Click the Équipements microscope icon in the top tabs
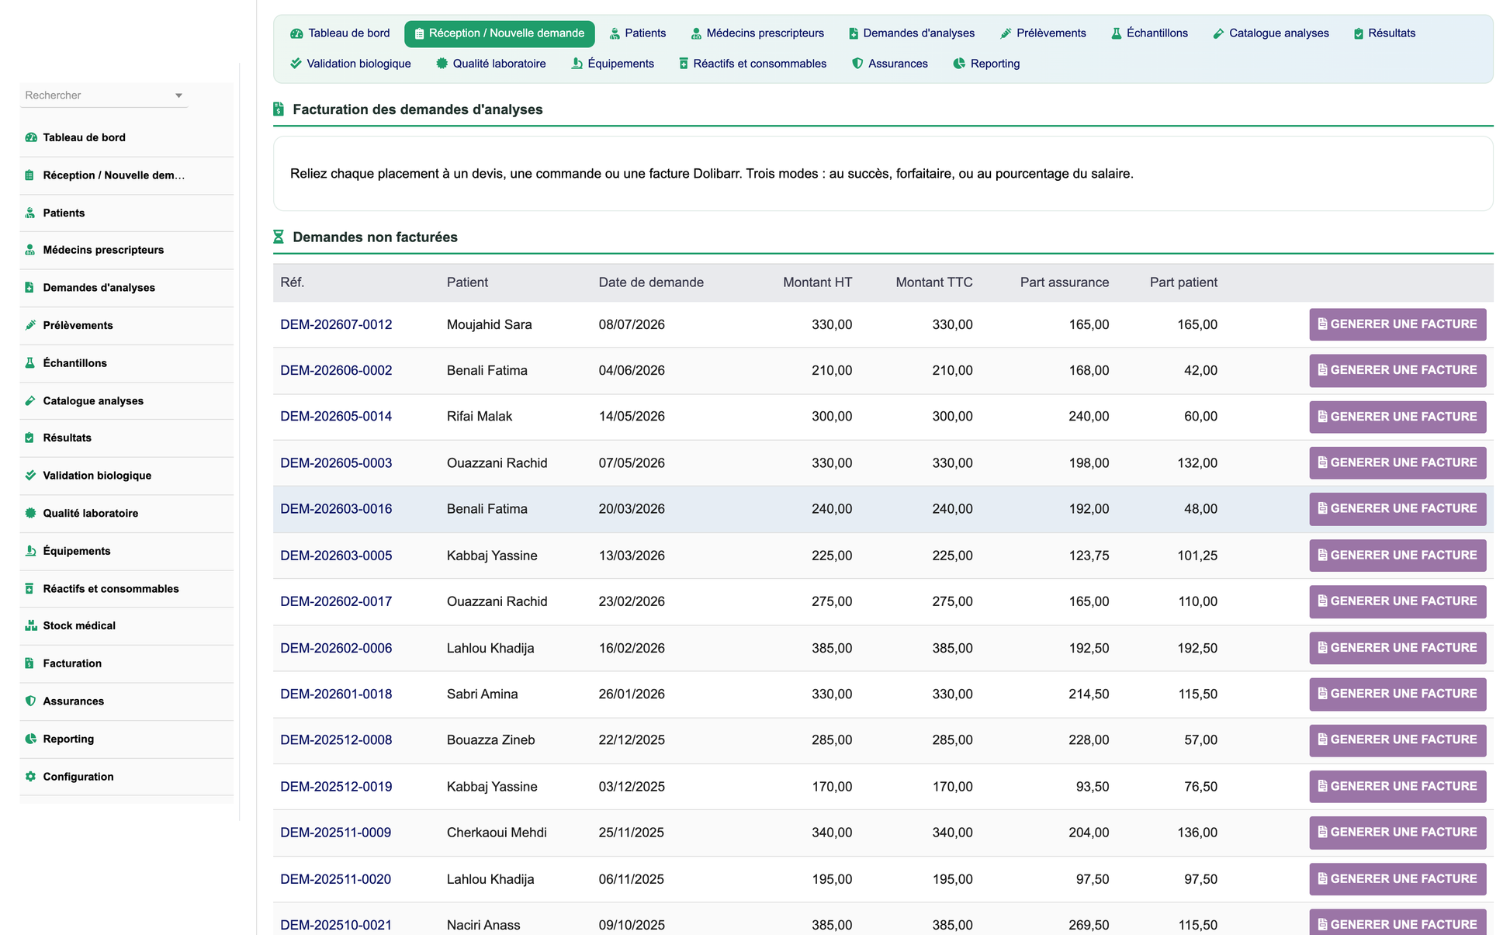The height and width of the screenshot is (935, 1510). click(x=577, y=64)
